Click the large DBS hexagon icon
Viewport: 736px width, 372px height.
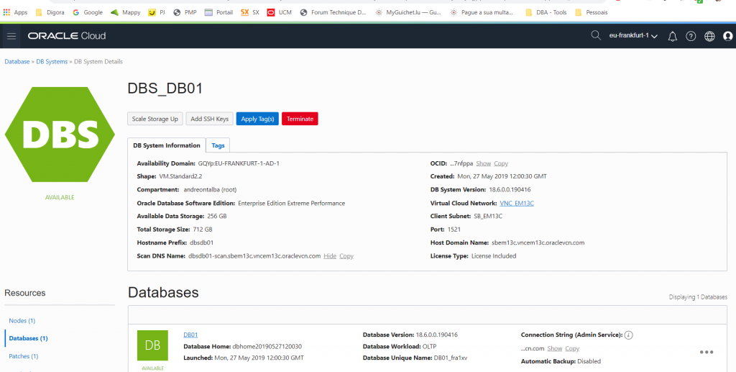coord(60,135)
